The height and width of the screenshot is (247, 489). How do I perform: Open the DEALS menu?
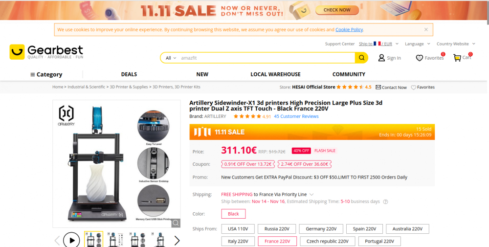[129, 74]
